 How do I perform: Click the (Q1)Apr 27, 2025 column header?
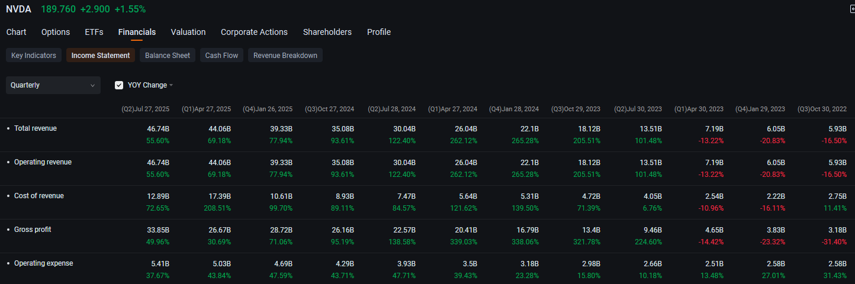coord(206,109)
